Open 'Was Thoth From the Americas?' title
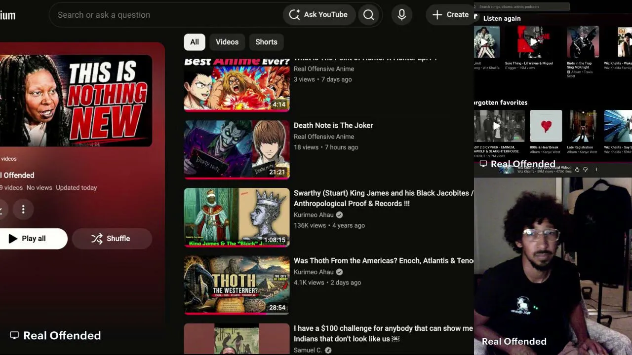 tap(384, 260)
